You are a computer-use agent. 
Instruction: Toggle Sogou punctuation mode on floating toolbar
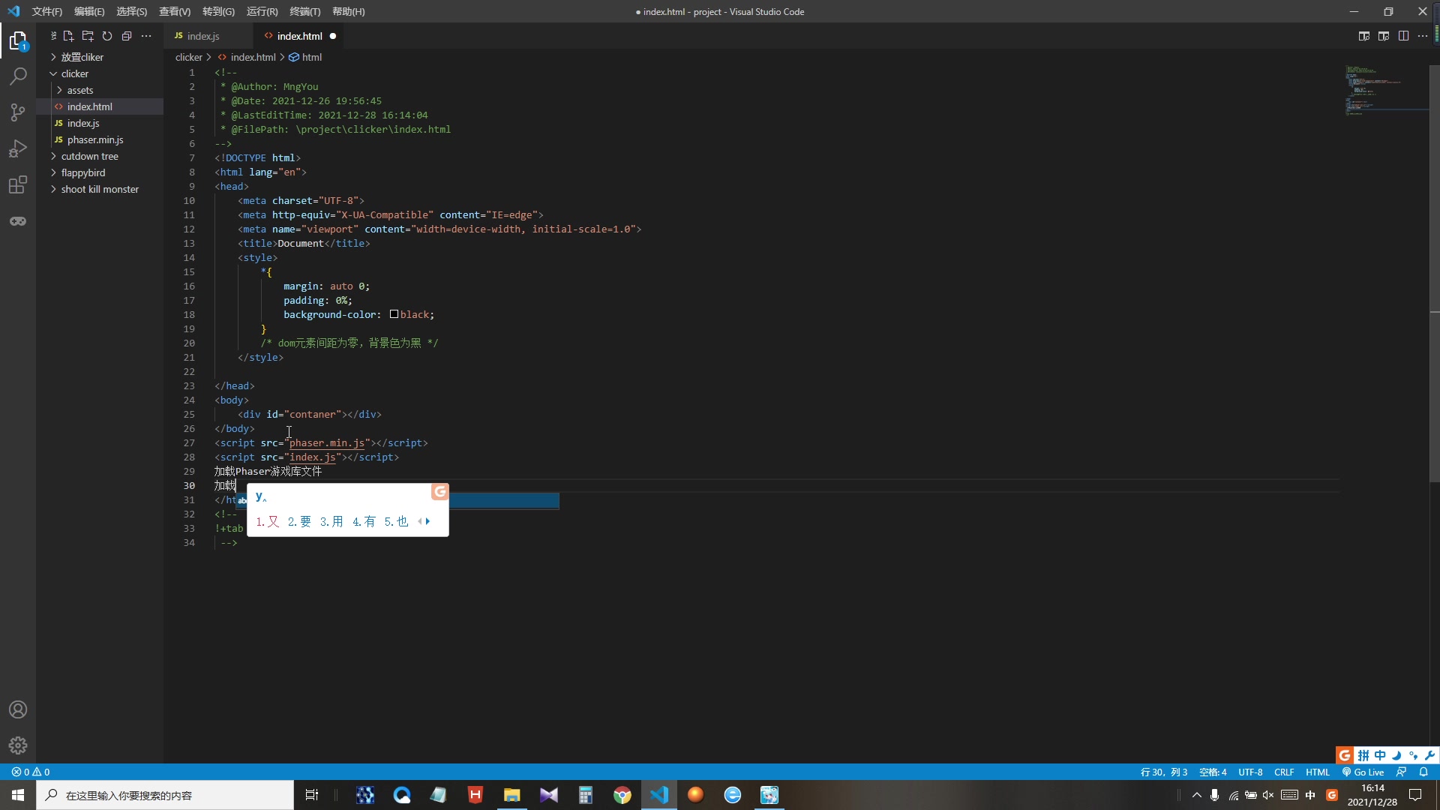(1413, 755)
